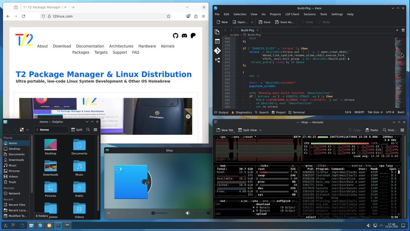This screenshot has height=231, width=410.
Task: Open the Selection menu in Kate
Action: pyautogui.click(x=240, y=14)
